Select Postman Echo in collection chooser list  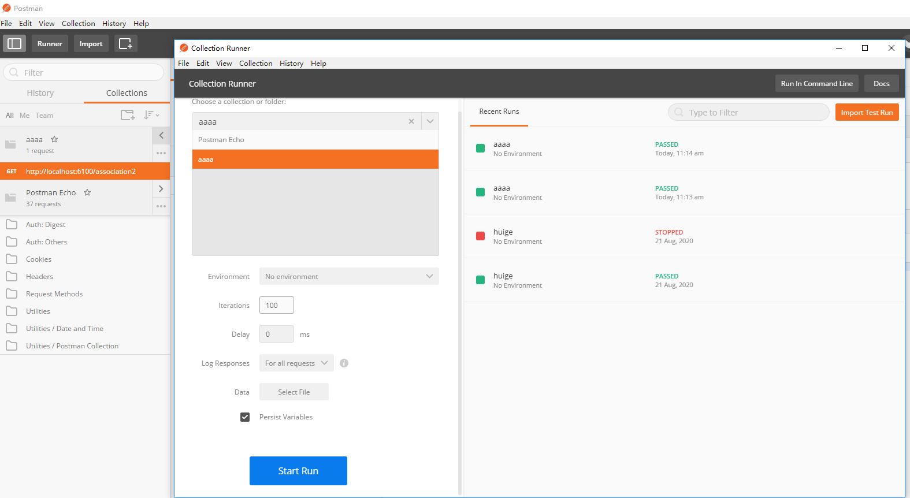[x=315, y=140]
